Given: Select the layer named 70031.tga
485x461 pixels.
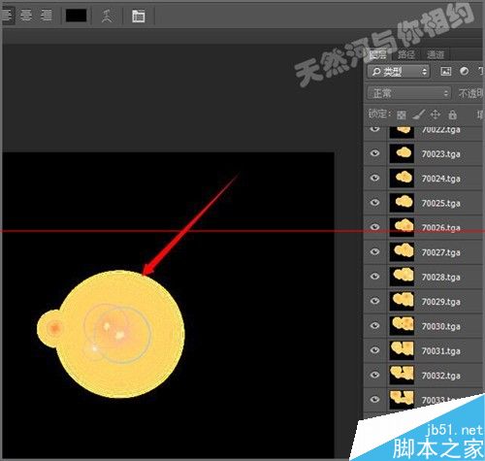Looking at the screenshot, I should 441,350.
